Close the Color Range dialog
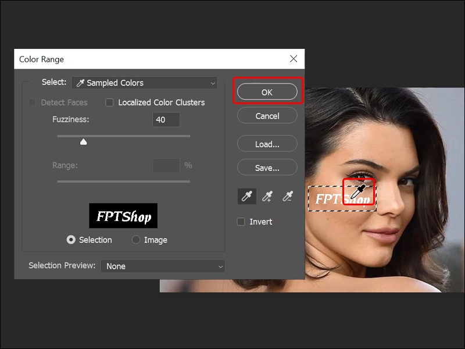 [x=294, y=59]
